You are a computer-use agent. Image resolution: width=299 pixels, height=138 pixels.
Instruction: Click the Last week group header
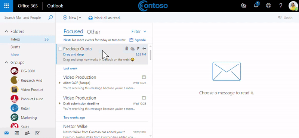[70, 68]
